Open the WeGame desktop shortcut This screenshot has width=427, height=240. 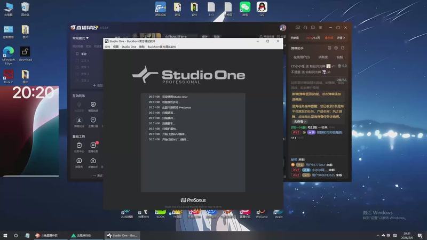[262, 214]
